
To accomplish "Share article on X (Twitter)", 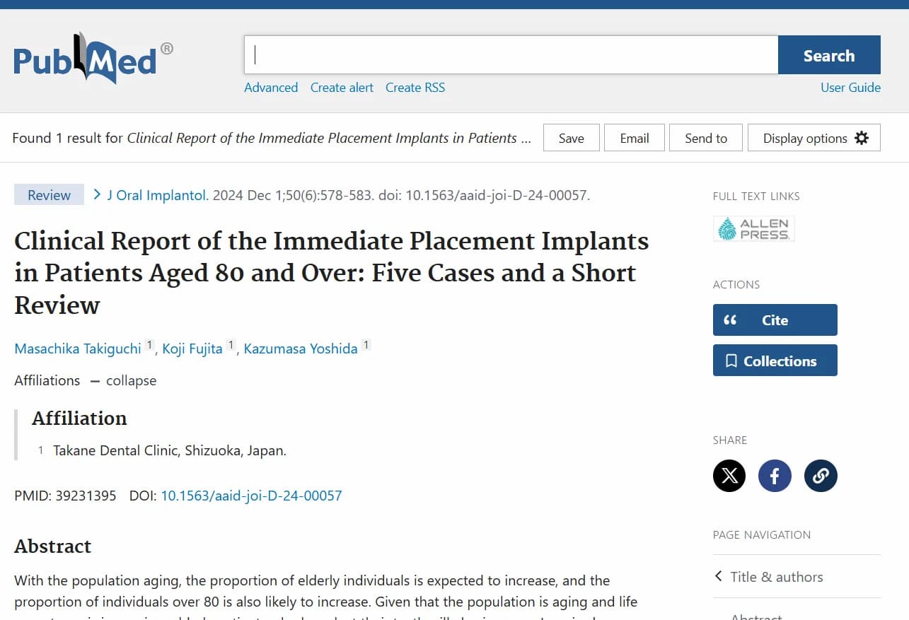I will 729,476.
